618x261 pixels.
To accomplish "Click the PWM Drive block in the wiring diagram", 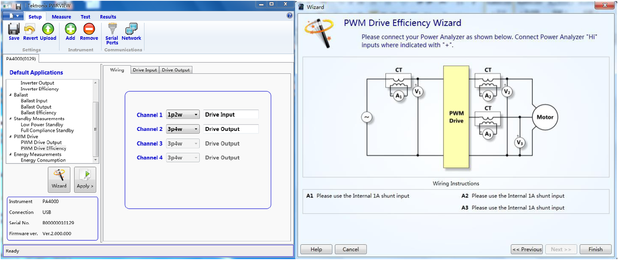I will click(x=456, y=117).
